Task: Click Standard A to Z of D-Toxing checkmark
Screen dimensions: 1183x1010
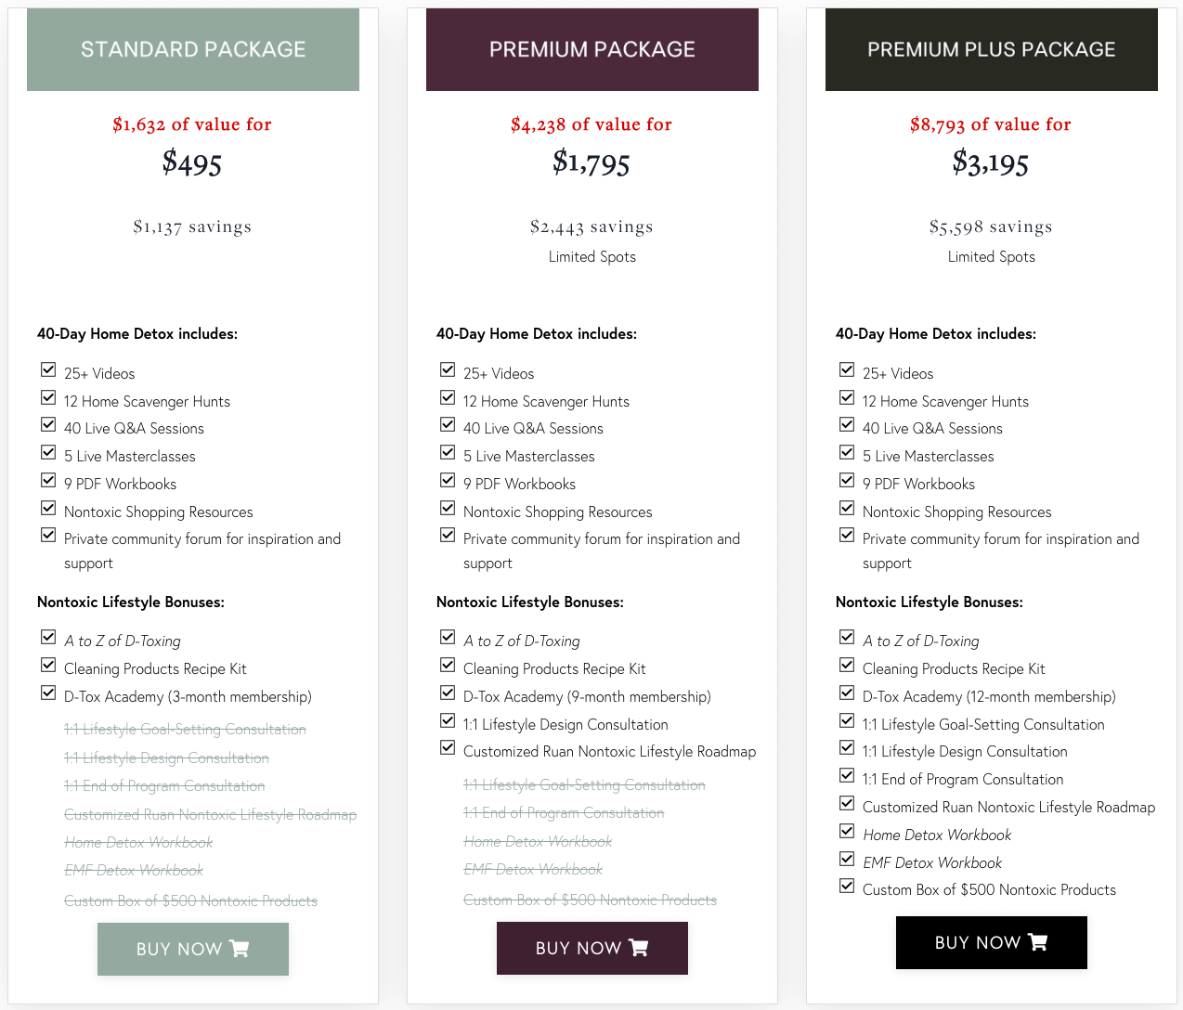Action: point(48,638)
